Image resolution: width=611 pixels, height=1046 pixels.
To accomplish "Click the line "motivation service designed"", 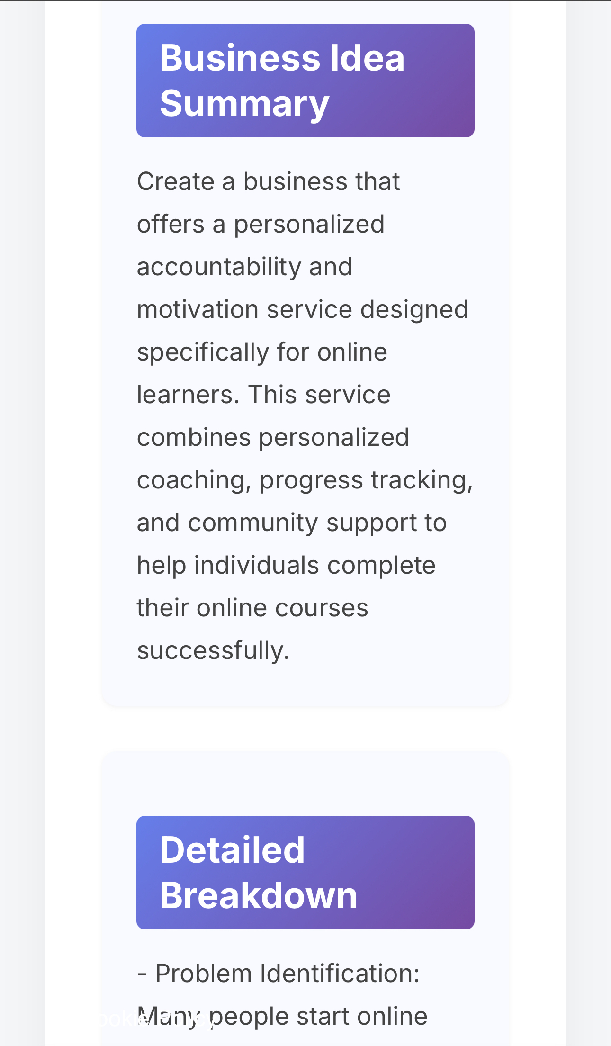I will tap(303, 309).
